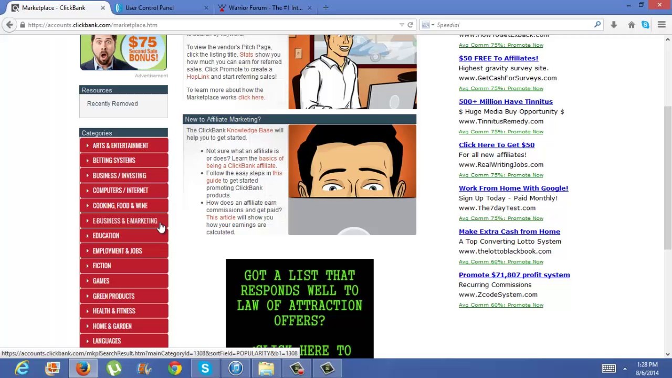Open the search engine selector dropdown
The image size is (672, 378).
click(427, 25)
